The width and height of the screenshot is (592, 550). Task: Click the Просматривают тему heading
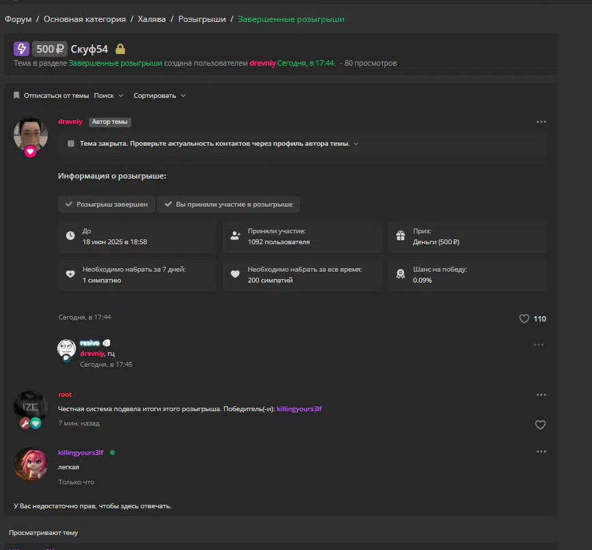click(44, 533)
